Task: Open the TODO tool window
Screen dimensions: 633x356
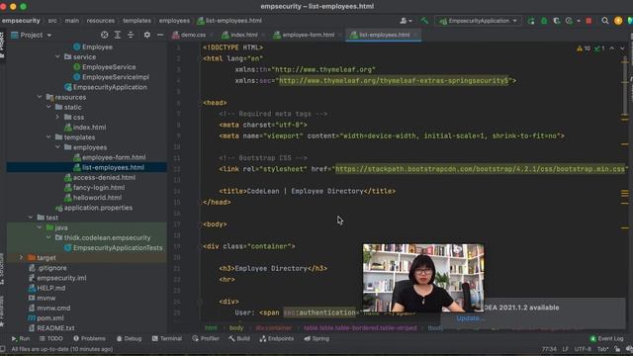Action: 50,338
